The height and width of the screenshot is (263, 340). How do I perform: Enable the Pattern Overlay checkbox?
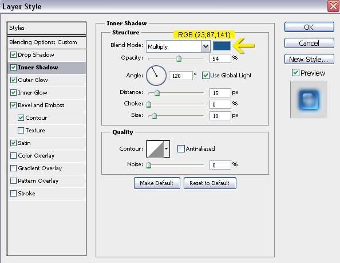pos(13,180)
